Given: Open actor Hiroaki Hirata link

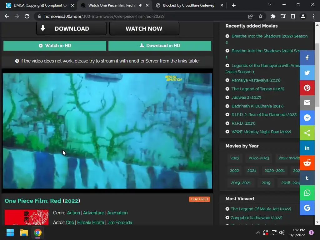Looking at the screenshot, I should 91,222.
